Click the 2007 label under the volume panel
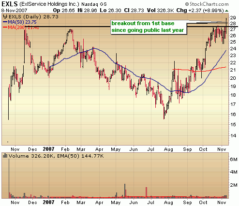This screenshot has height=206, width=239. (48, 202)
